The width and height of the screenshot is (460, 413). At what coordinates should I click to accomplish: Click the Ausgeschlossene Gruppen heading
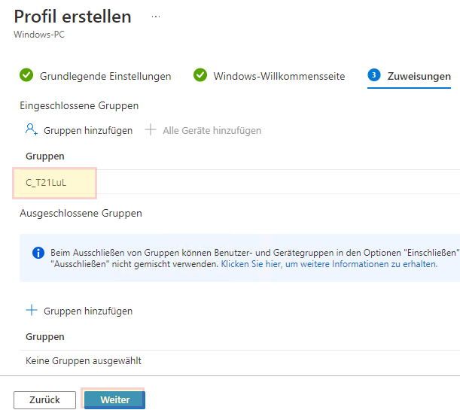[x=81, y=214]
